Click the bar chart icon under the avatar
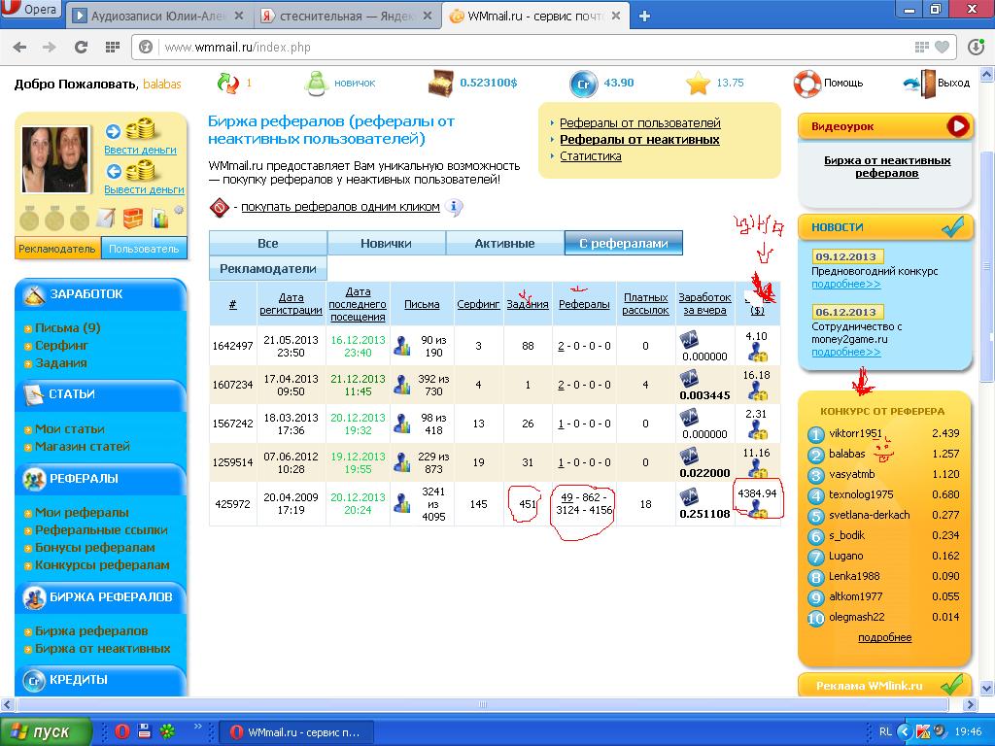The height and width of the screenshot is (746, 995). [x=161, y=219]
